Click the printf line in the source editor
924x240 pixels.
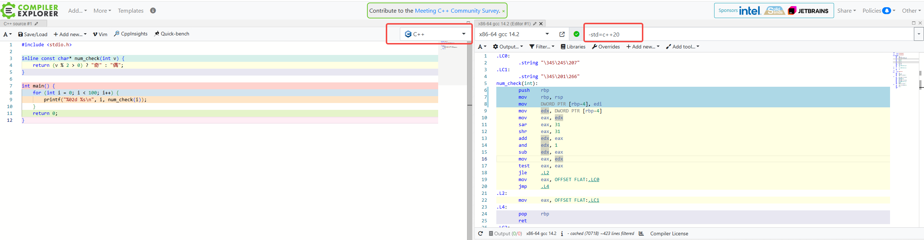point(230,100)
